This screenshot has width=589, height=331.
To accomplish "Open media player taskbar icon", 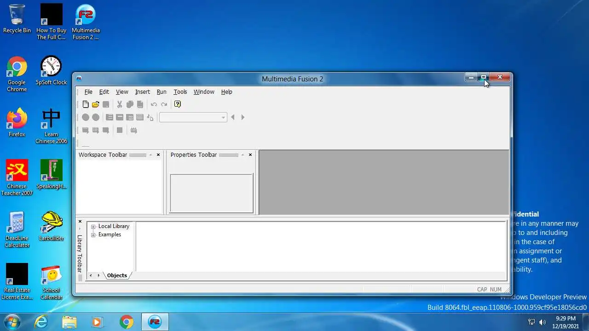I will pyautogui.click(x=98, y=322).
